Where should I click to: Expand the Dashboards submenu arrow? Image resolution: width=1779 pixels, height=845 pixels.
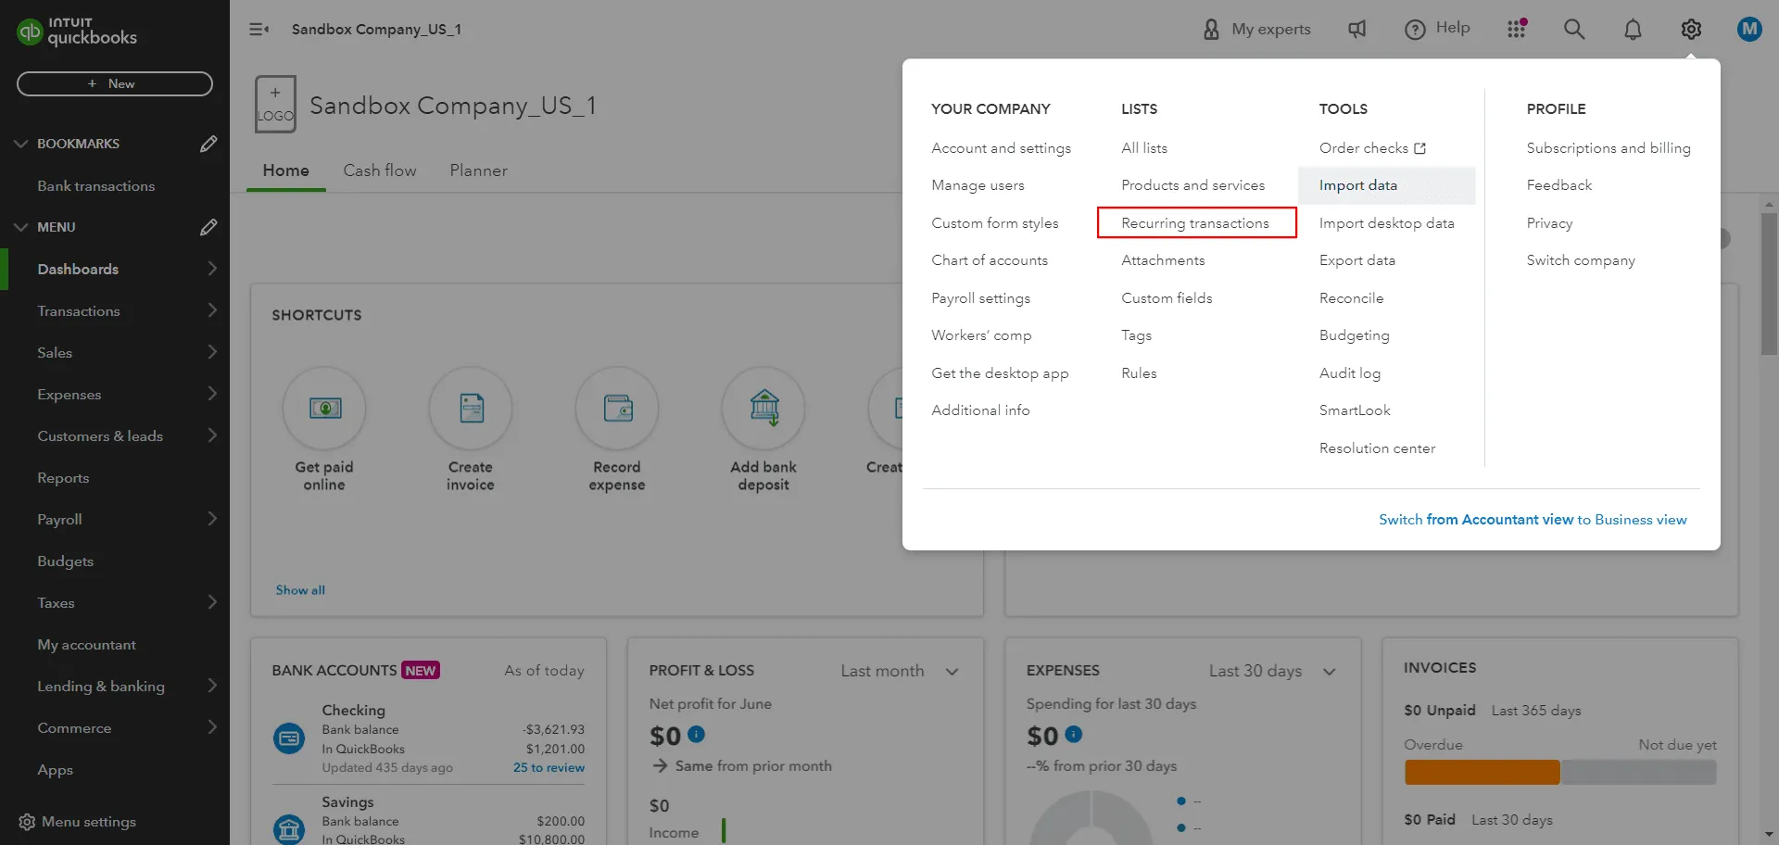[212, 269]
